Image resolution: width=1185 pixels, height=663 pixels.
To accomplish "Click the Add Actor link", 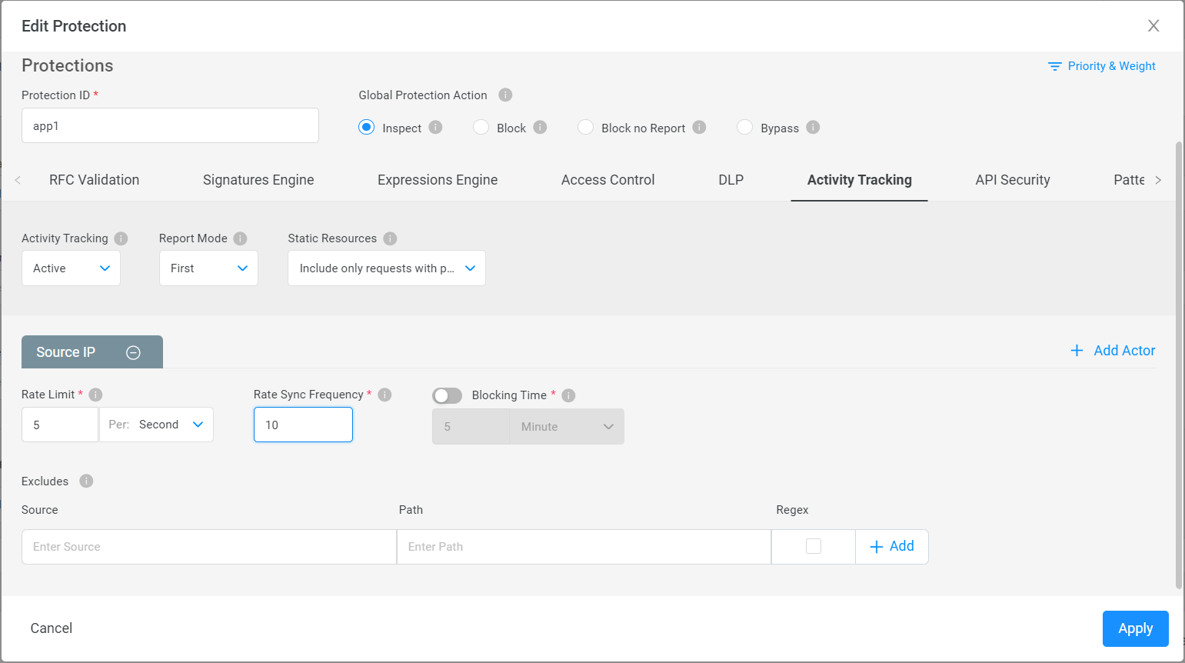I will point(1113,351).
